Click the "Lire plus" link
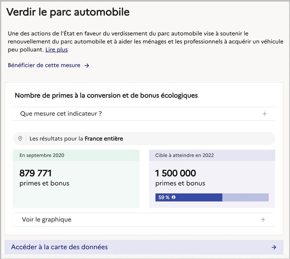Image resolution: width=290 pixels, height=259 pixels. click(57, 50)
